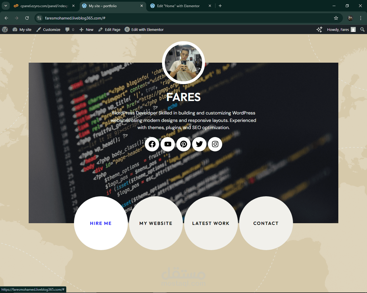The height and width of the screenshot is (293, 367).
Task: Reload the current page
Action: [27, 18]
